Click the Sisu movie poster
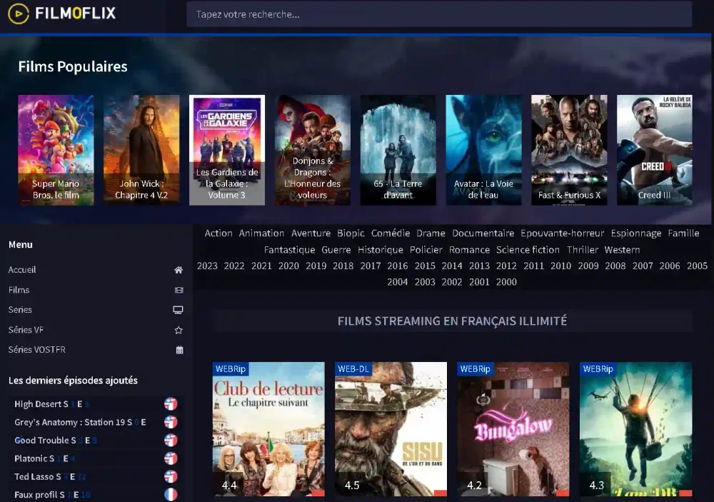Viewport: 714px width, 502px height. pyautogui.click(x=390, y=428)
